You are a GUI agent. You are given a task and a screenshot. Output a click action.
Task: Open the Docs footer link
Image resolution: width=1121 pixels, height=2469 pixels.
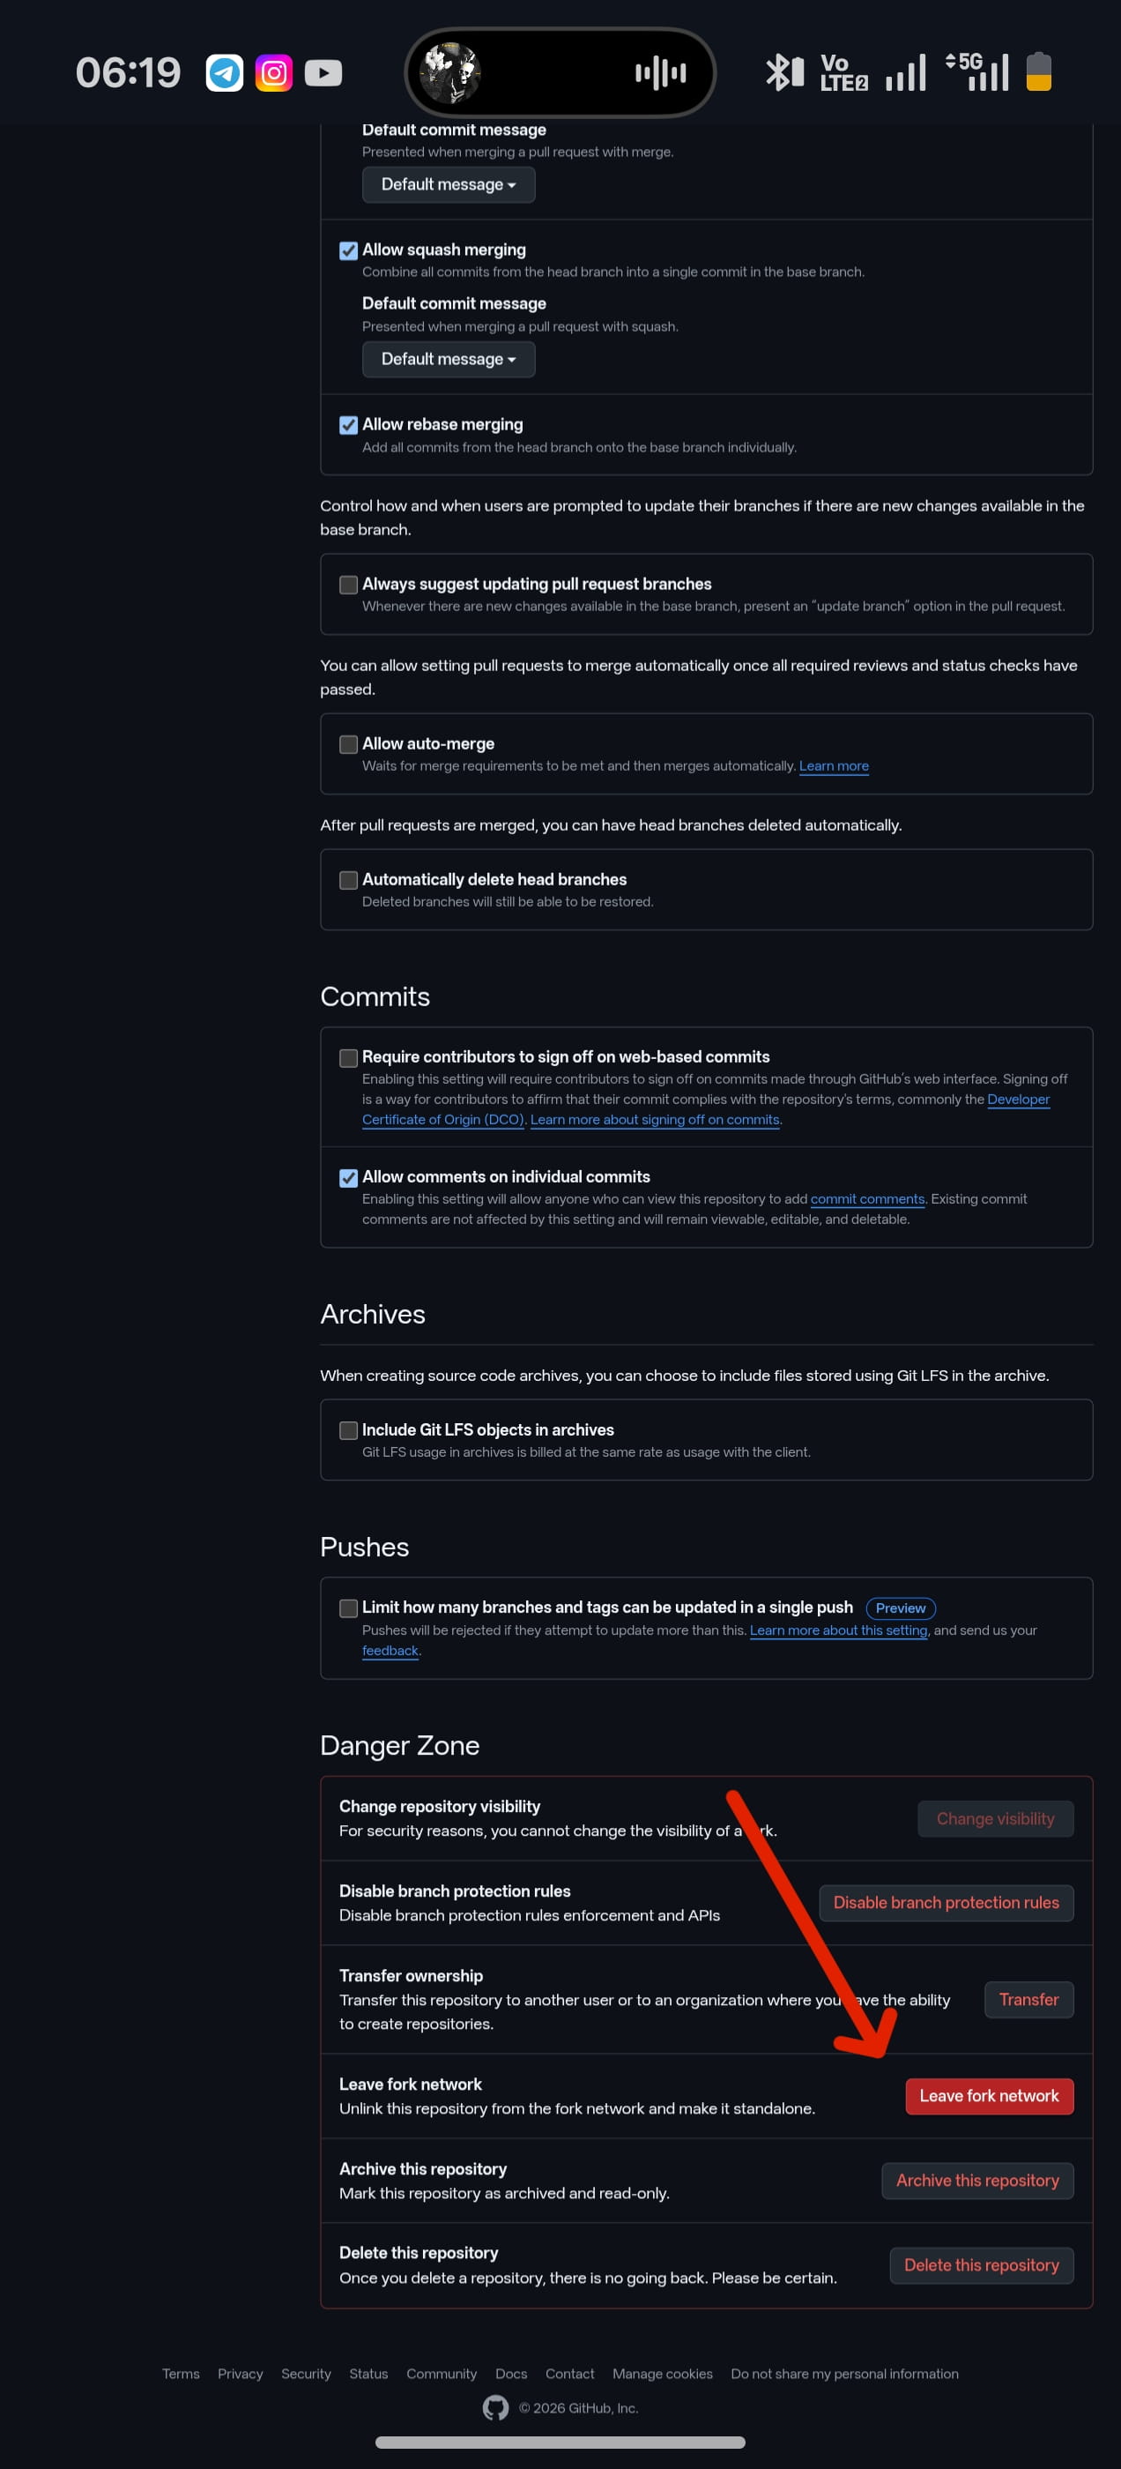[x=510, y=2373]
